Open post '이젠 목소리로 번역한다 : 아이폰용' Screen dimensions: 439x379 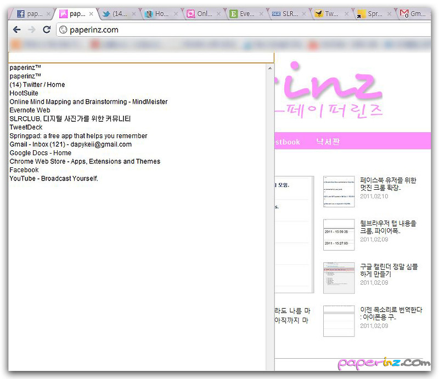pyautogui.click(x=391, y=313)
